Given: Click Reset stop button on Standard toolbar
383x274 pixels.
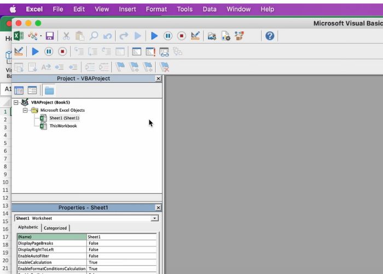Looking at the screenshot, I should (x=182, y=36).
